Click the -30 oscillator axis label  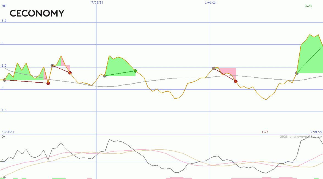click(x=4, y=177)
